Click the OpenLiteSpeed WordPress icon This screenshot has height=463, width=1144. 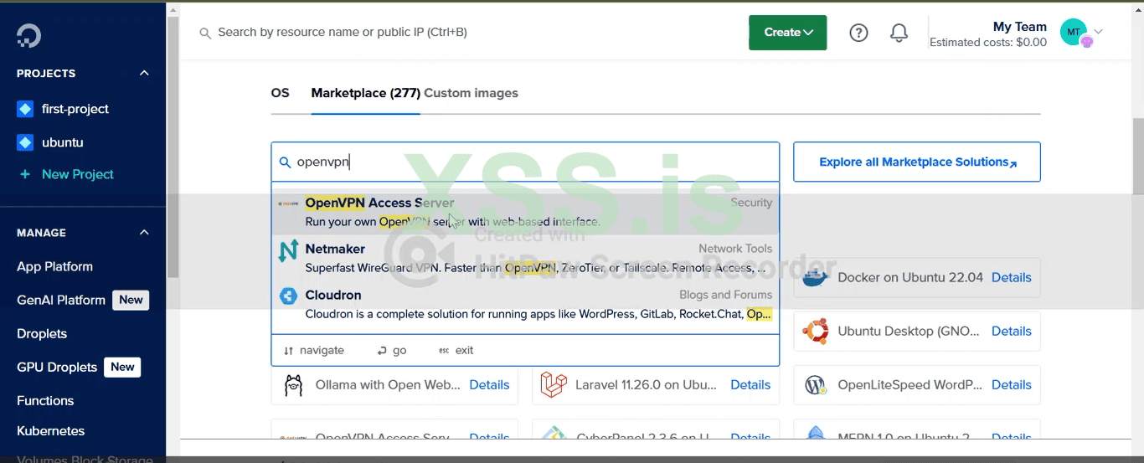pos(815,385)
